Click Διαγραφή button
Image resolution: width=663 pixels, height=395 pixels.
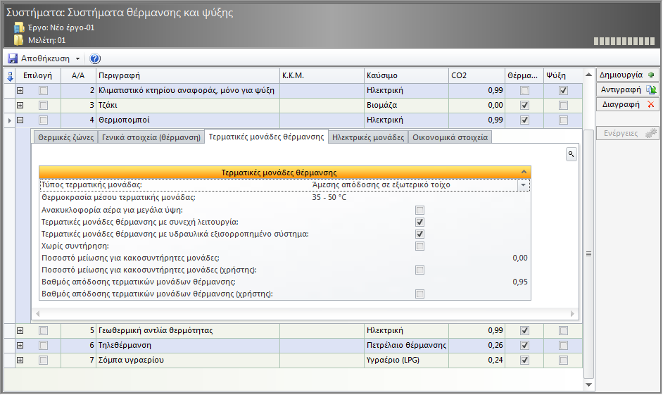[x=628, y=104]
